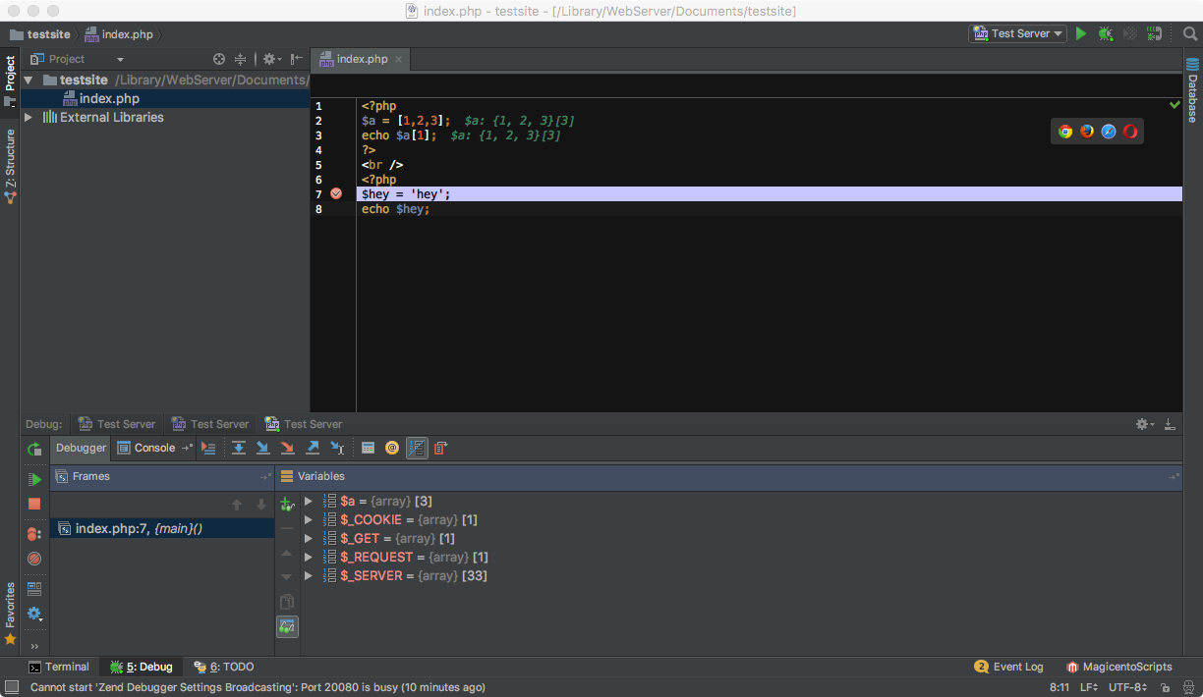Stop the debug session with red square
The height and width of the screenshot is (697, 1203).
(34, 504)
